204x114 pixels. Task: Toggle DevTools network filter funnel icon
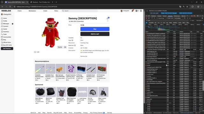(152, 18)
